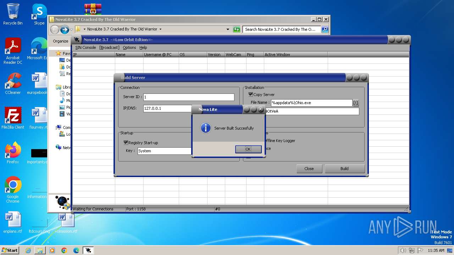
Task: Click the clock showing 11:35 AM
Action: click(x=436, y=250)
